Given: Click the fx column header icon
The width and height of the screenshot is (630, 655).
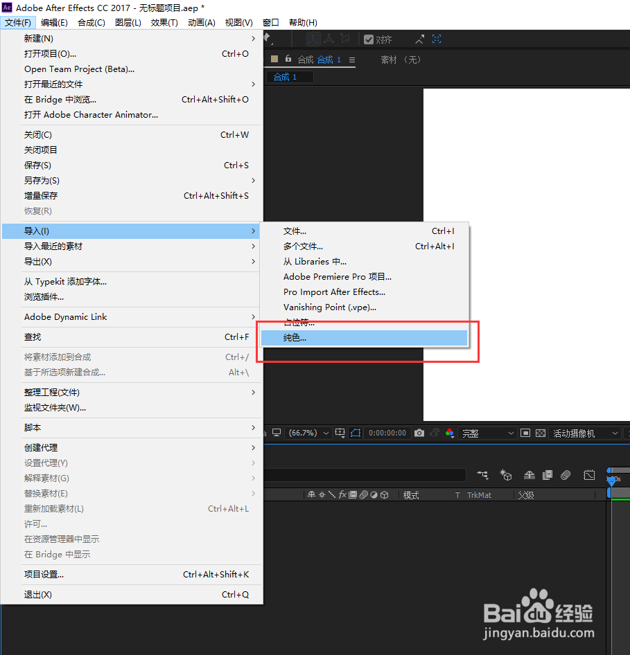Looking at the screenshot, I should click(x=342, y=494).
